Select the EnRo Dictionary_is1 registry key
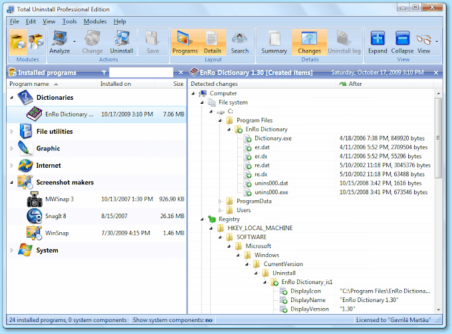 coord(306,282)
